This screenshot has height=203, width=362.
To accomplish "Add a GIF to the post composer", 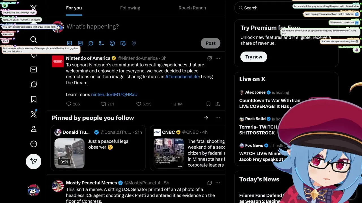I will coord(80,43).
